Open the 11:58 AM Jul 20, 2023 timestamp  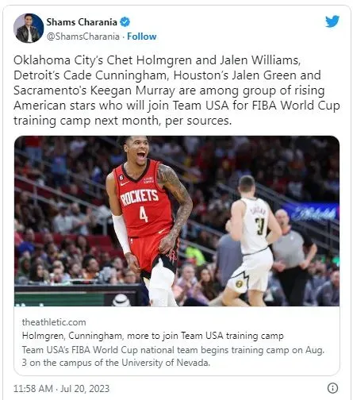[x=61, y=388]
